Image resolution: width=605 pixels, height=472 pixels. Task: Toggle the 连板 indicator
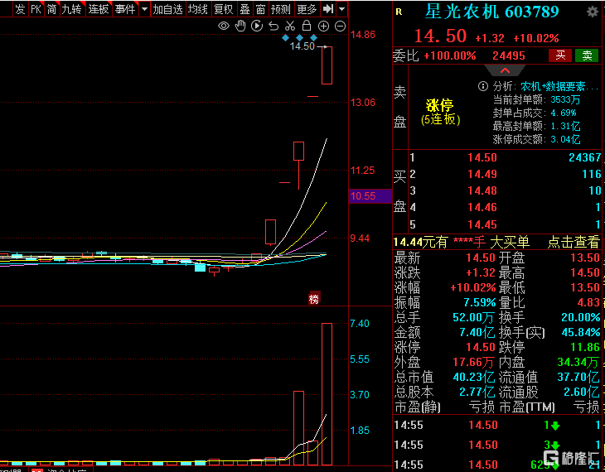(99, 9)
